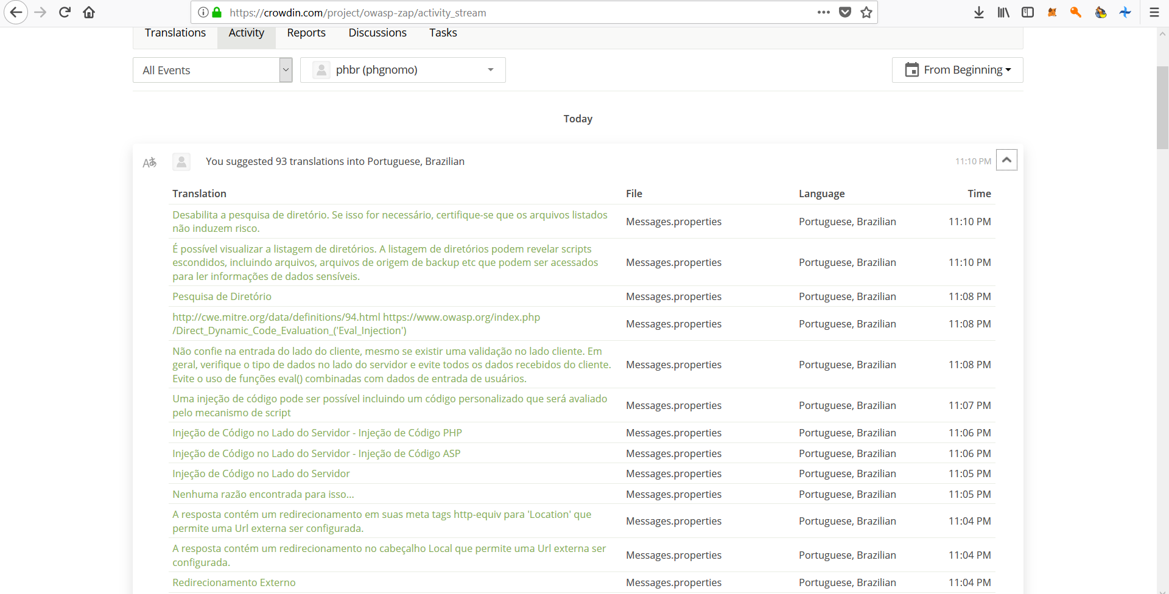Click the browser URL address field
1169x594 pixels.
click(518, 12)
